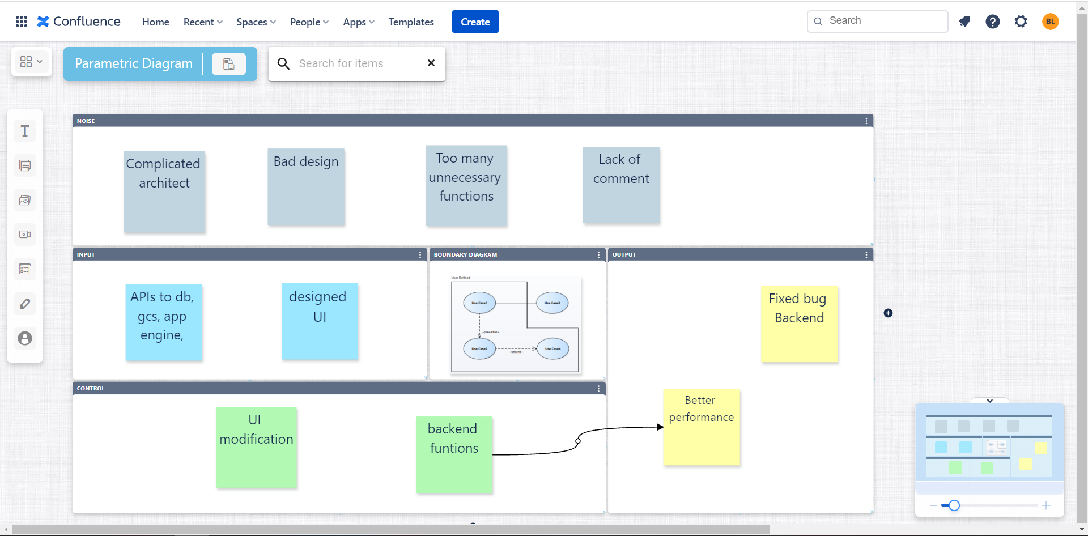Zoom in with the plus icon
The image size is (1088, 536).
point(1046,505)
